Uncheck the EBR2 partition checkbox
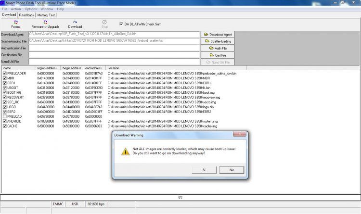The height and width of the screenshot is (214, 361). (5, 112)
